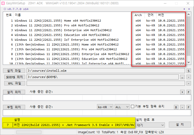
Task: Click the image list scrollbar thumb
Action: coord(188,36)
